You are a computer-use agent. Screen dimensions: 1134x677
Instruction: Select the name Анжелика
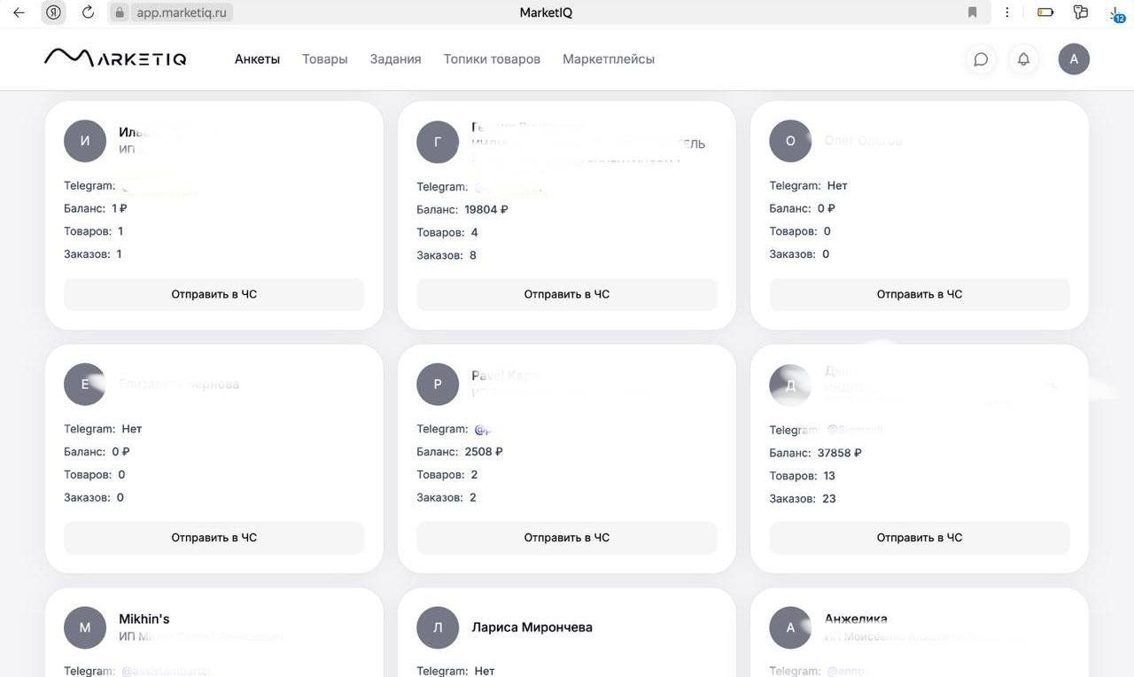tap(856, 619)
